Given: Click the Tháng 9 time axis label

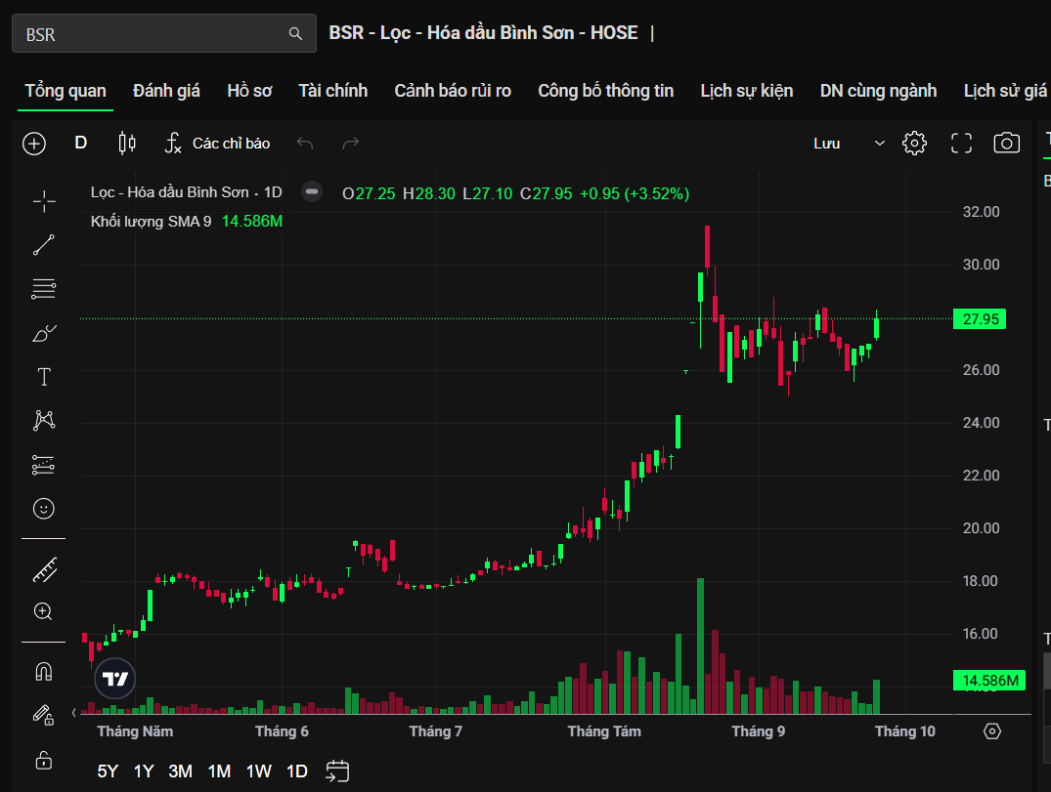Looking at the screenshot, I should [x=758, y=731].
